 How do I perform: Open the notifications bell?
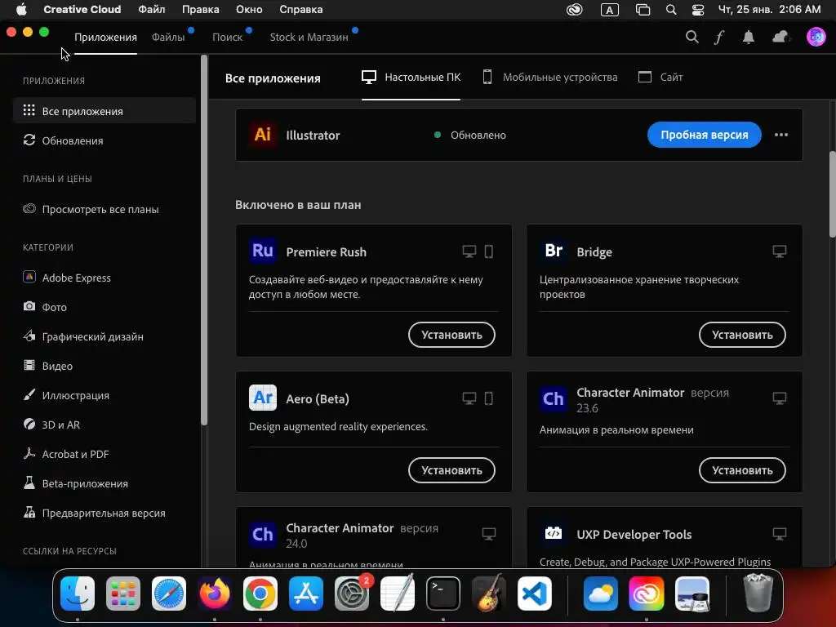749,37
